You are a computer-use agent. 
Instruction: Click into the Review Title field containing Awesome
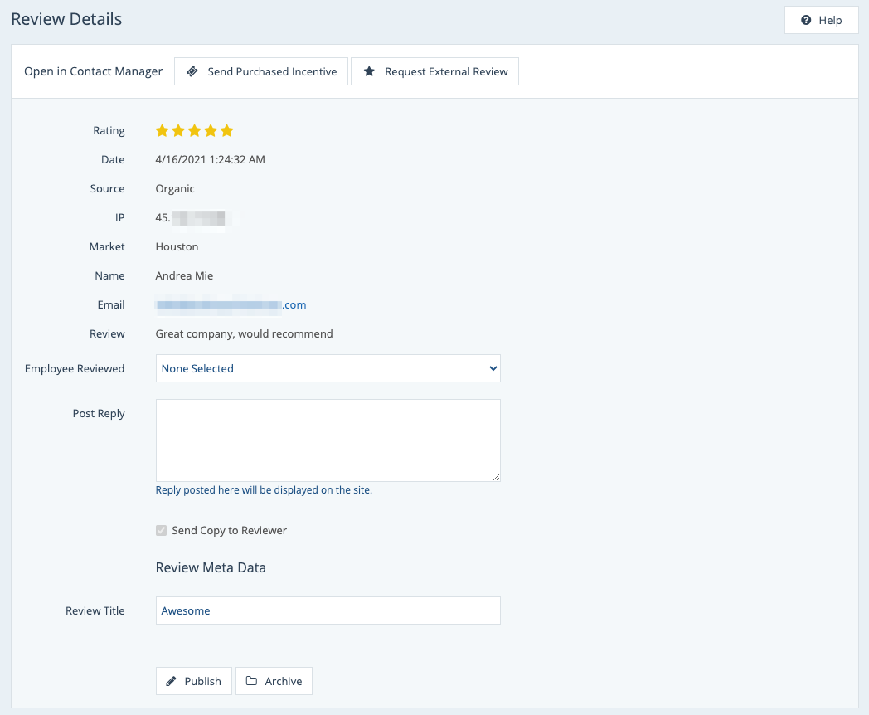328,611
